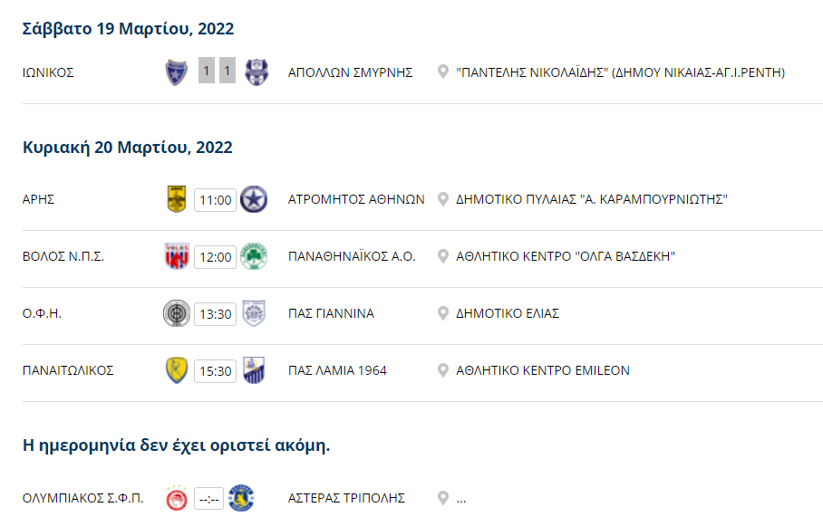
Task: Click the Ionikos team crest
Action: click(x=177, y=72)
